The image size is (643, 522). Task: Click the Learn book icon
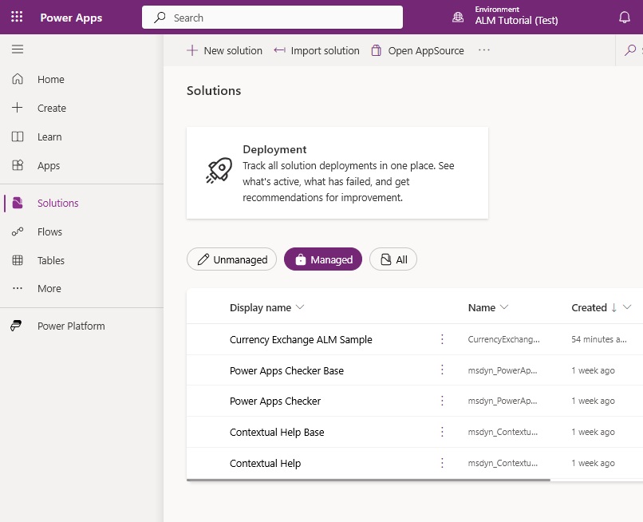tap(18, 136)
